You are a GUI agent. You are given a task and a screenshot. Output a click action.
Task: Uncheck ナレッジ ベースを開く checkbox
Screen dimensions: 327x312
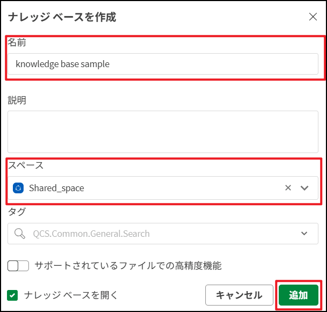click(x=12, y=295)
